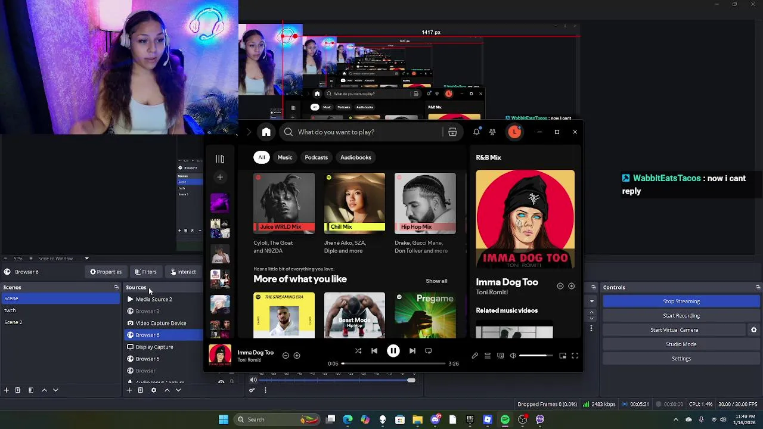Add a new source with plus
Screen dimensions: 763x429
pyautogui.click(x=129, y=390)
